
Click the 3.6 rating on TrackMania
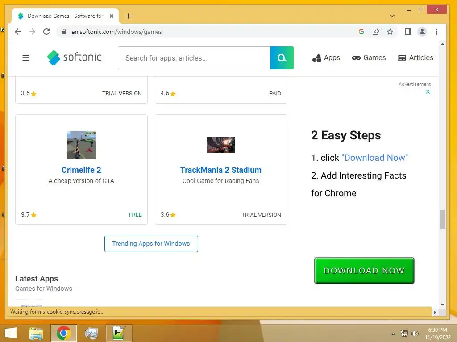[x=168, y=215]
